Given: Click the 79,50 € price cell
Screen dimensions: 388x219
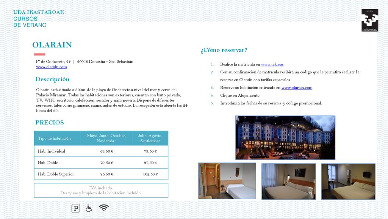Looking at the screenshot, I should point(106,163).
